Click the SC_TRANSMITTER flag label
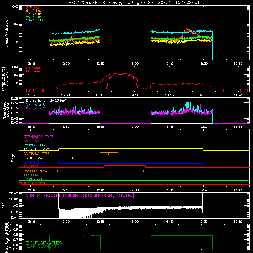 [x=37, y=154]
